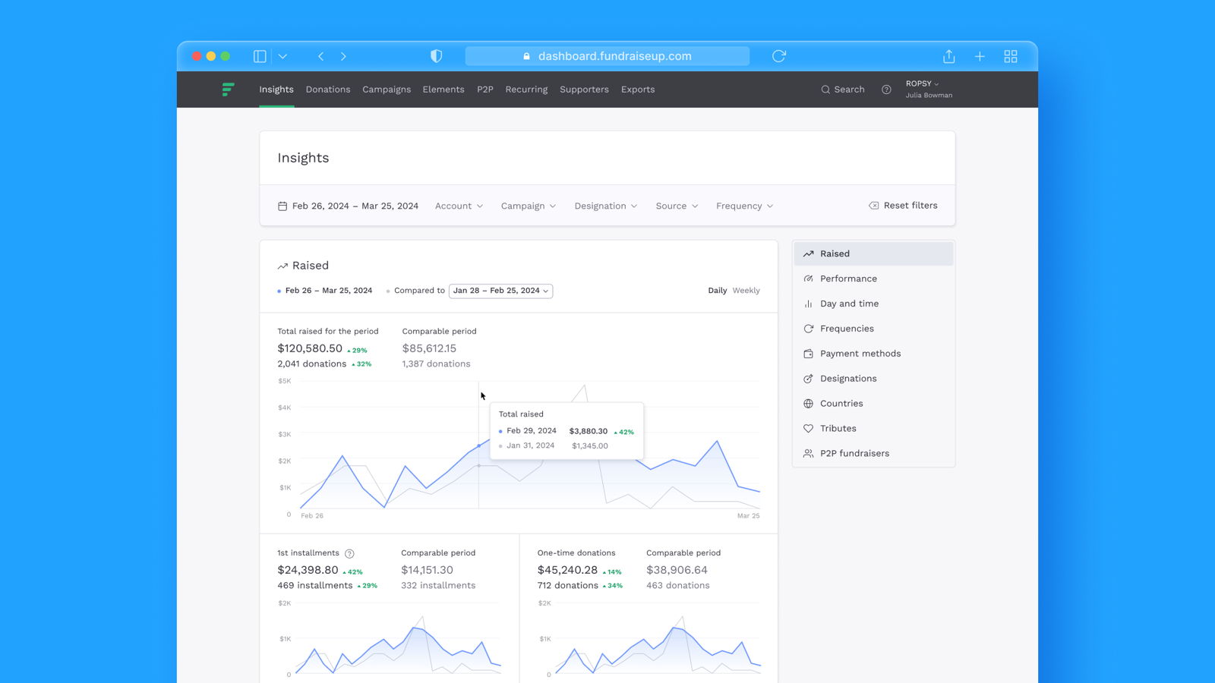This screenshot has width=1215, height=683.
Task: Click the 1st installments info icon
Action: pyautogui.click(x=349, y=554)
